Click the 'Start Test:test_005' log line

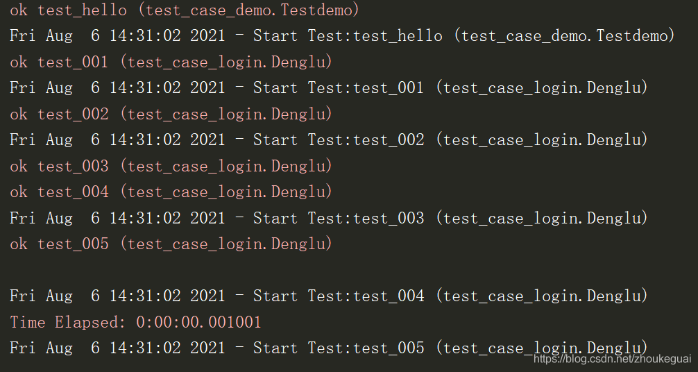(x=328, y=348)
